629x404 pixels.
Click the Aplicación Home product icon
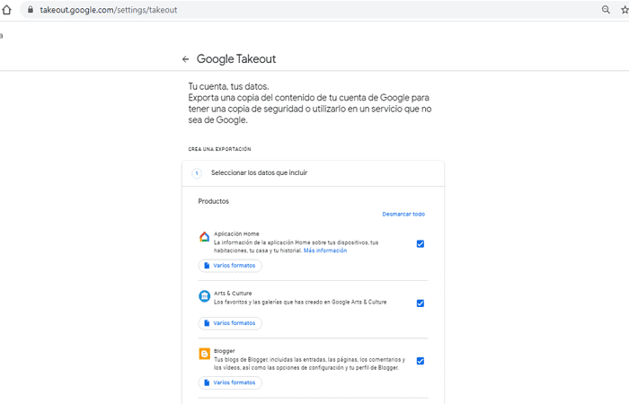click(x=205, y=237)
